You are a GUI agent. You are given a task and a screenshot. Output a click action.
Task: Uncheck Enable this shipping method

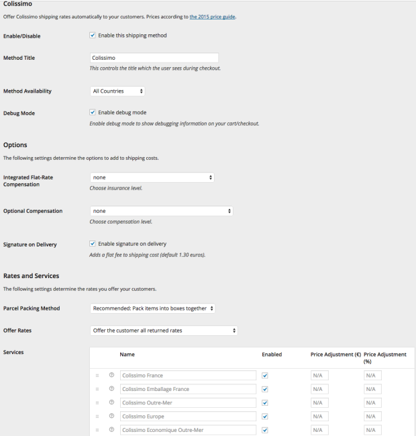click(93, 35)
